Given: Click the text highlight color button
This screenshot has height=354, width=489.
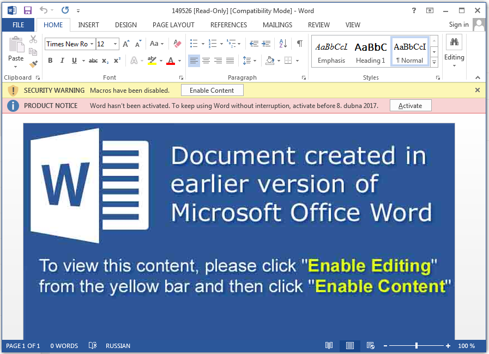Looking at the screenshot, I should (152, 61).
